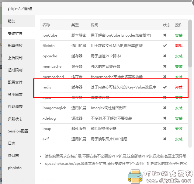Click the imagemagick status X icon

click(165, 108)
